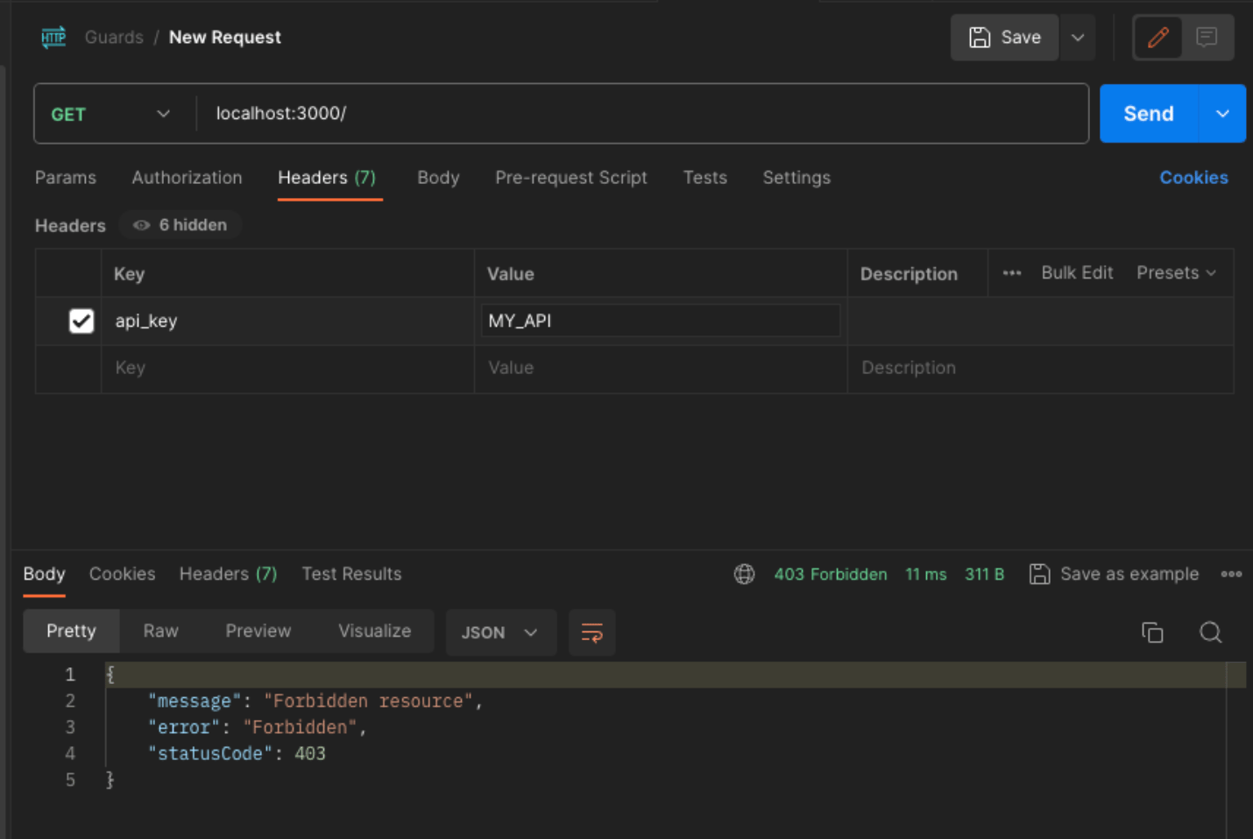Copy response body to clipboard

[x=1152, y=632]
